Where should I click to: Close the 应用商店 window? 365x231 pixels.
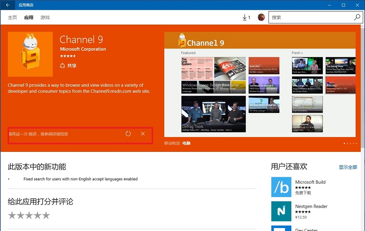pos(357,5)
